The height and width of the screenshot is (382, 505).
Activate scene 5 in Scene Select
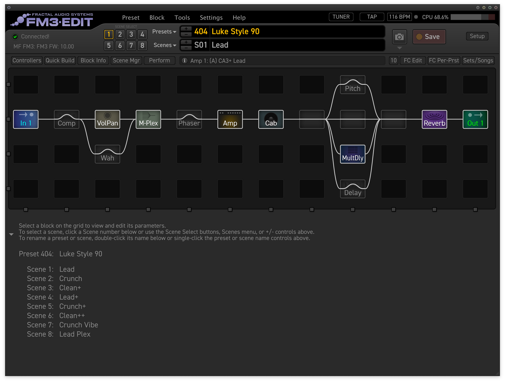(x=109, y=45)
